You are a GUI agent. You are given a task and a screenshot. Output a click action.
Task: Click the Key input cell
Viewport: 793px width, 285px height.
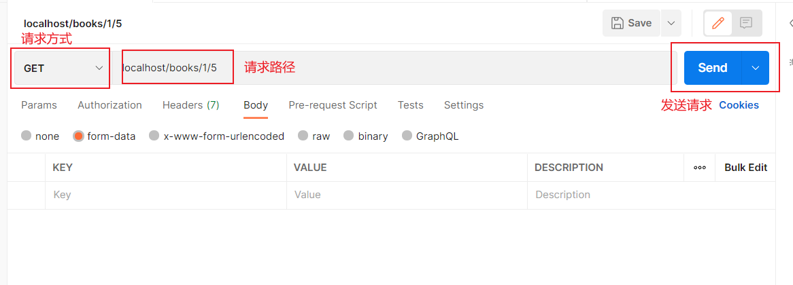pos(166,195)
